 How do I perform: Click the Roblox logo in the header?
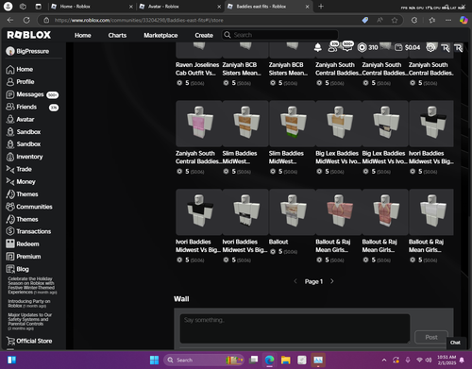[29, 35]
